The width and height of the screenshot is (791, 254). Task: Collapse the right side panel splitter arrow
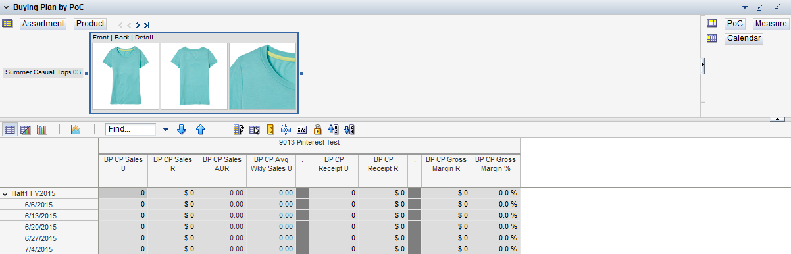pyautogui.click(x=702, y=66)
